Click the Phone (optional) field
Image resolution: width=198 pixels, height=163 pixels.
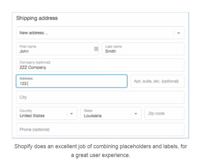tap(100, 129)
